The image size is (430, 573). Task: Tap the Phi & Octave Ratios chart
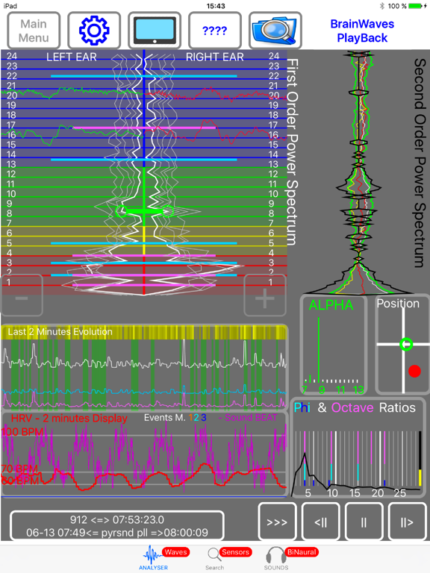click(358, 448)
